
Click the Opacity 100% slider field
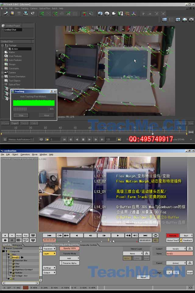(69, 248)
